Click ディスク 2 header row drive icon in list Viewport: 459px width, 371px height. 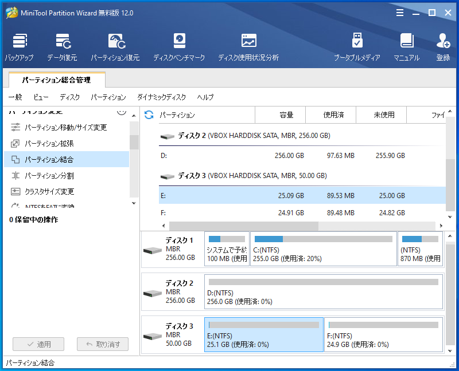(x=168, y=136)
